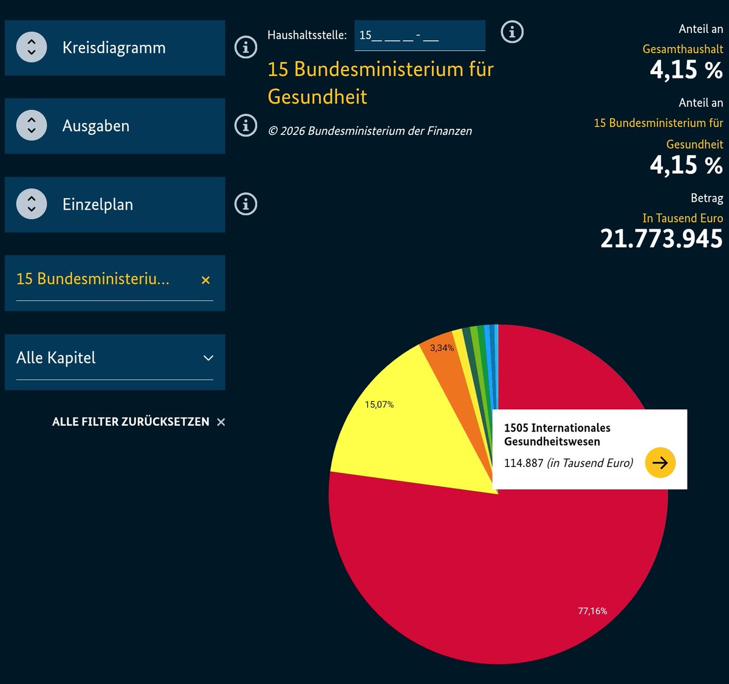
Task: Click the Betrag value 21.773.945
Action: coord(662,238)
